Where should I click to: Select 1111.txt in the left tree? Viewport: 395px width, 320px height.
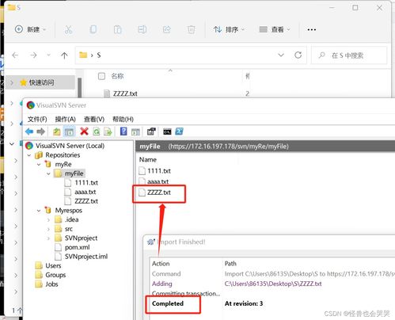tap(86, 183)
